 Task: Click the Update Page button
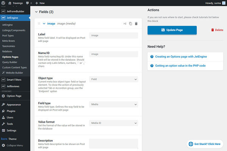tap(172, 30)
